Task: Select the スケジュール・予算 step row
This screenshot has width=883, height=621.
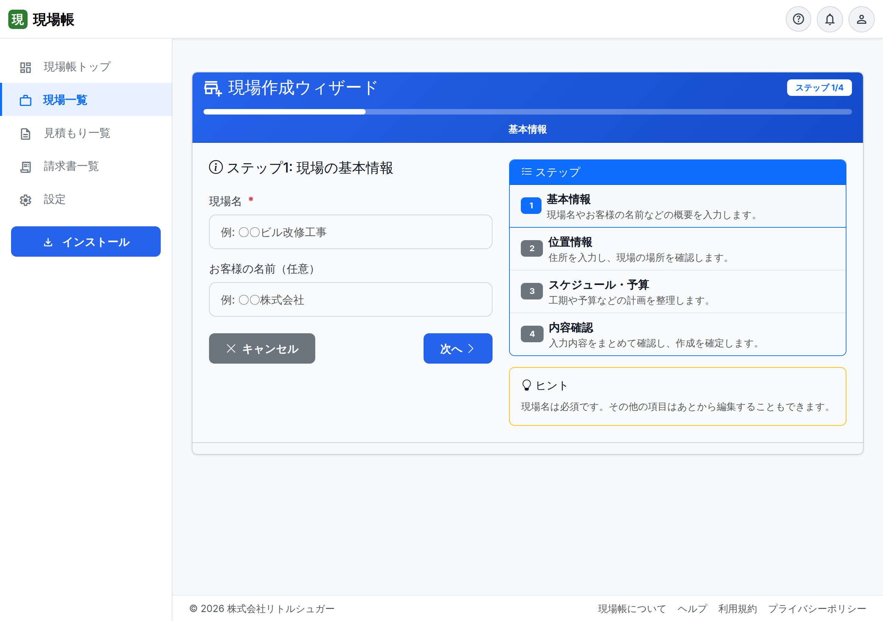Action: coord(677,292)
